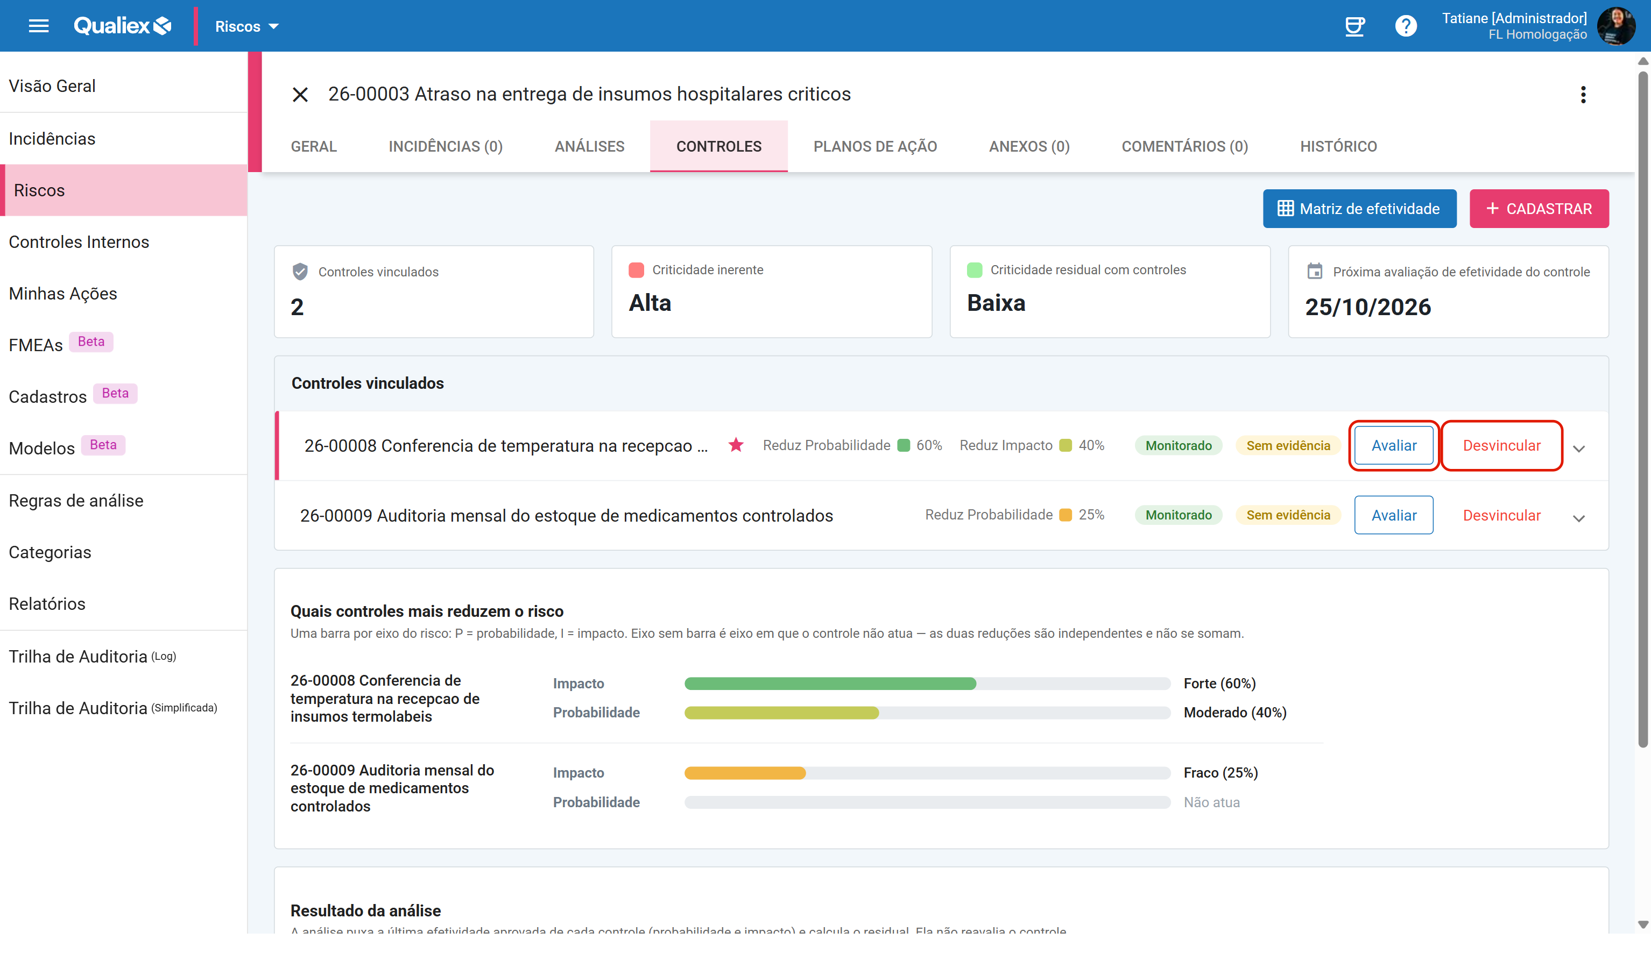Image resolution: width=1651 pixels, height=968 pixels.
Task: Click the CADASTRAR button
Action: click(1539, 209)
